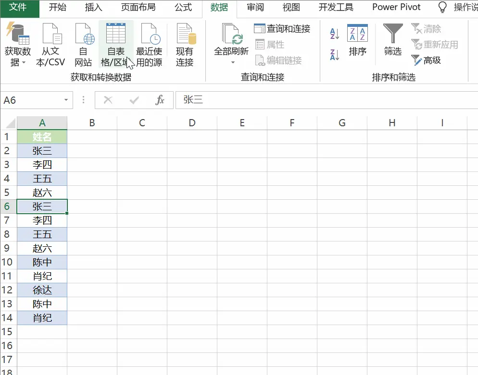Select row 10 header
This screenshot has width=478, height=375.
8,262
